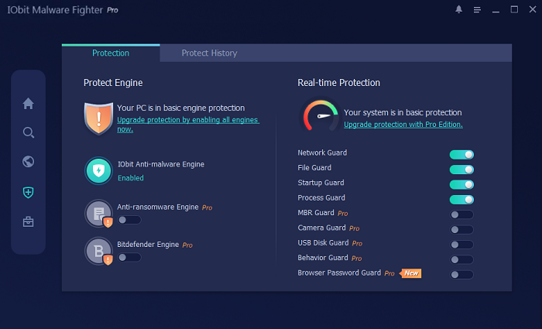Open the Home icon in sidebar
This screenshot has width=542, height=329.
coord(29,104)
